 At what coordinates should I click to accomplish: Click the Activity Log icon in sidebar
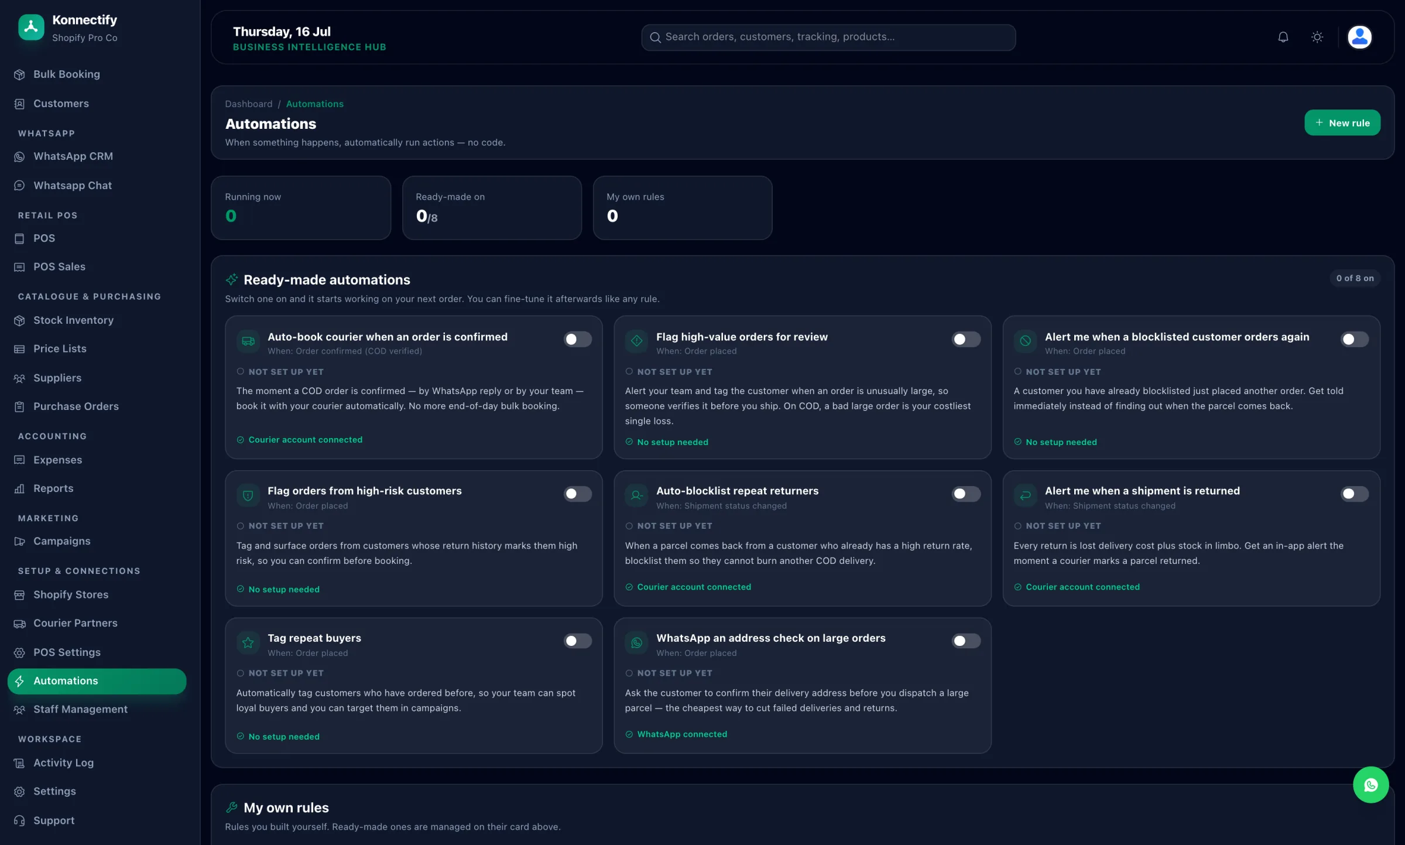19,763
